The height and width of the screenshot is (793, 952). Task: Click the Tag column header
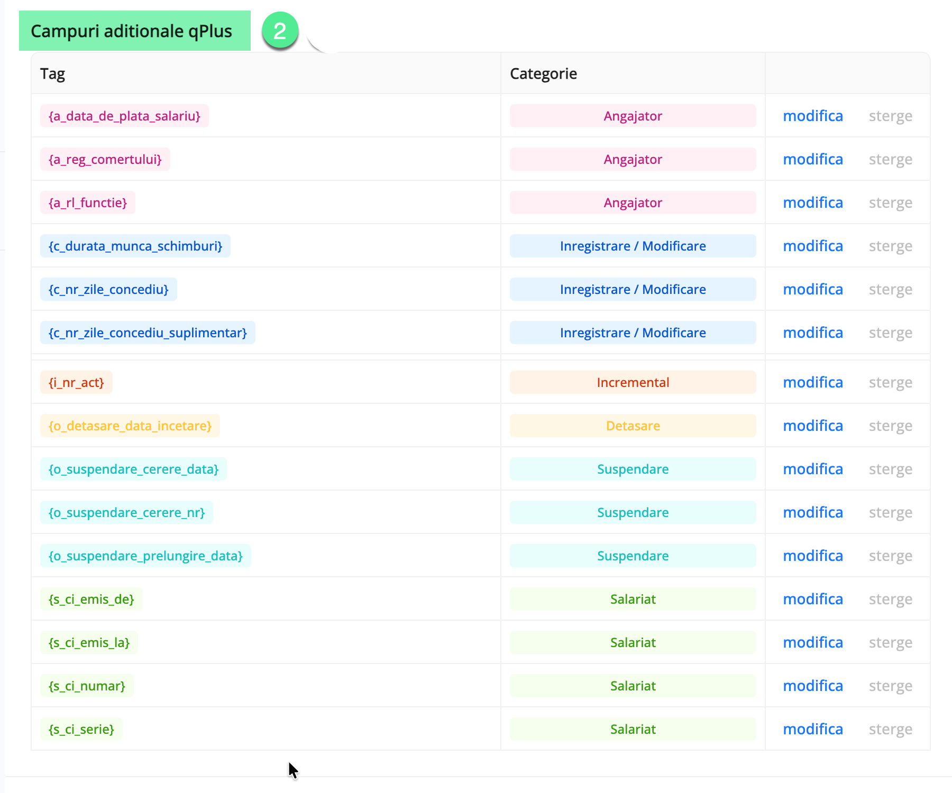(53, 73)
